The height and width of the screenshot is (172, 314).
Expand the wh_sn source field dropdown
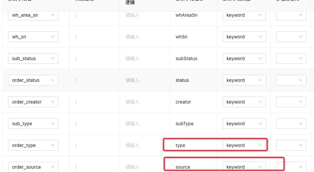(x=33, y=37)
